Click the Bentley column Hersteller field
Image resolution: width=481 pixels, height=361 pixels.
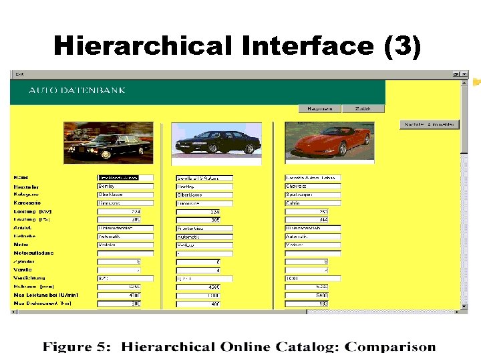click(126, 187)
